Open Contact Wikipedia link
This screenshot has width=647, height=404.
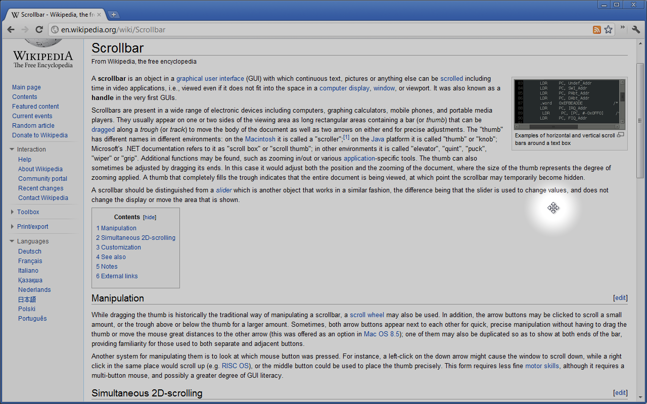click(x=43, y=198)
